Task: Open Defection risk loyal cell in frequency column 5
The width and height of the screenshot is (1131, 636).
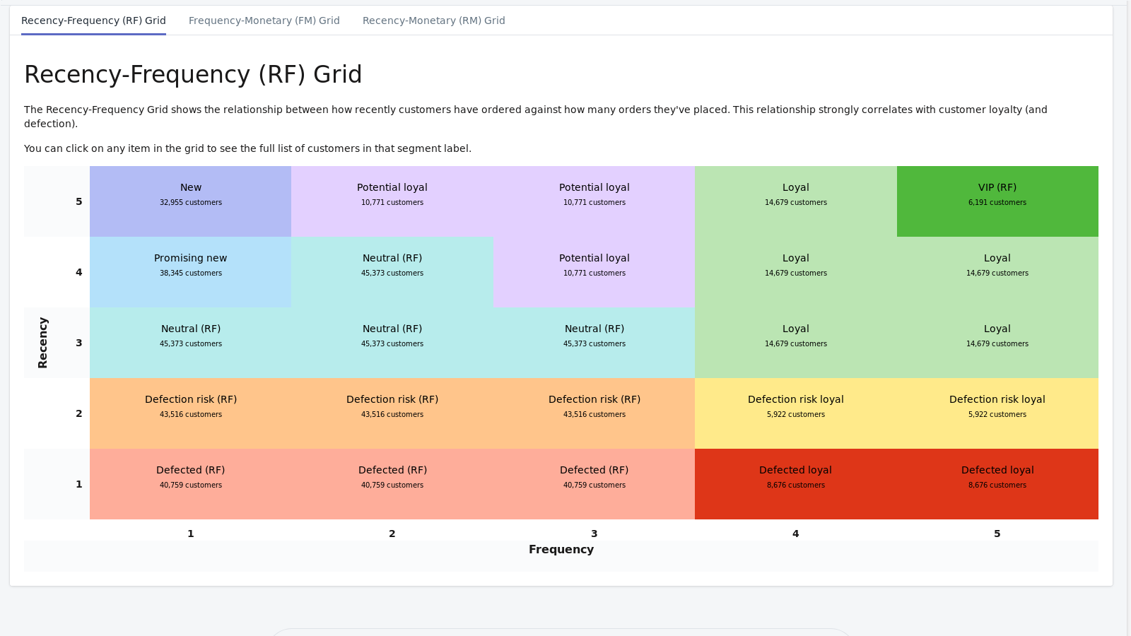Action: [997, 413]
